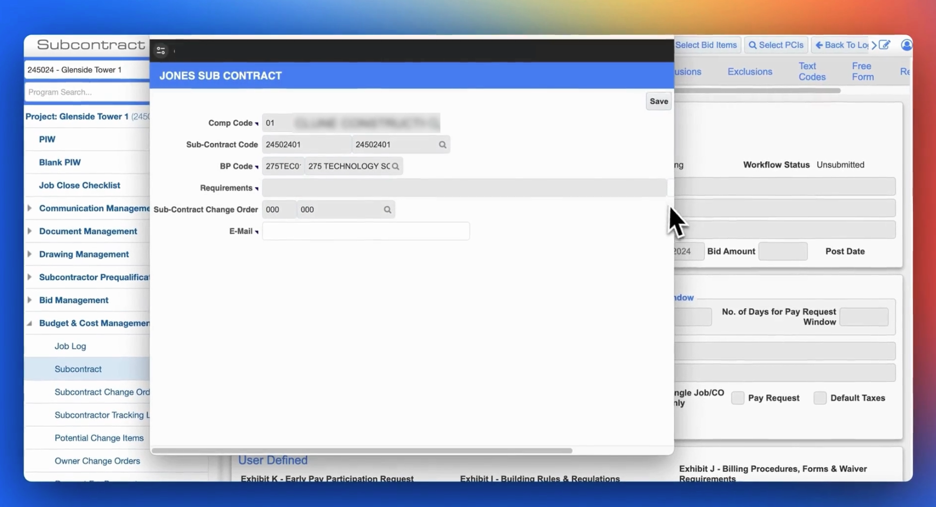Click the Select Bid Items button
The image size is (936, 507).
(x=706, y=45)
